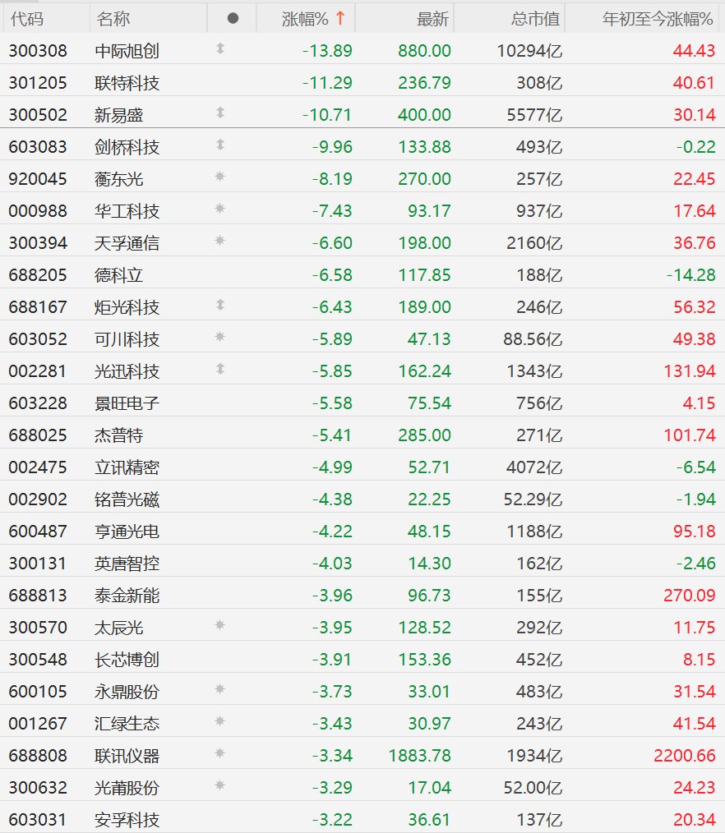The width and height of the screenshot is (725, 833).
Task: Click the latest price 1883.78
Action: tap(420, 756)
